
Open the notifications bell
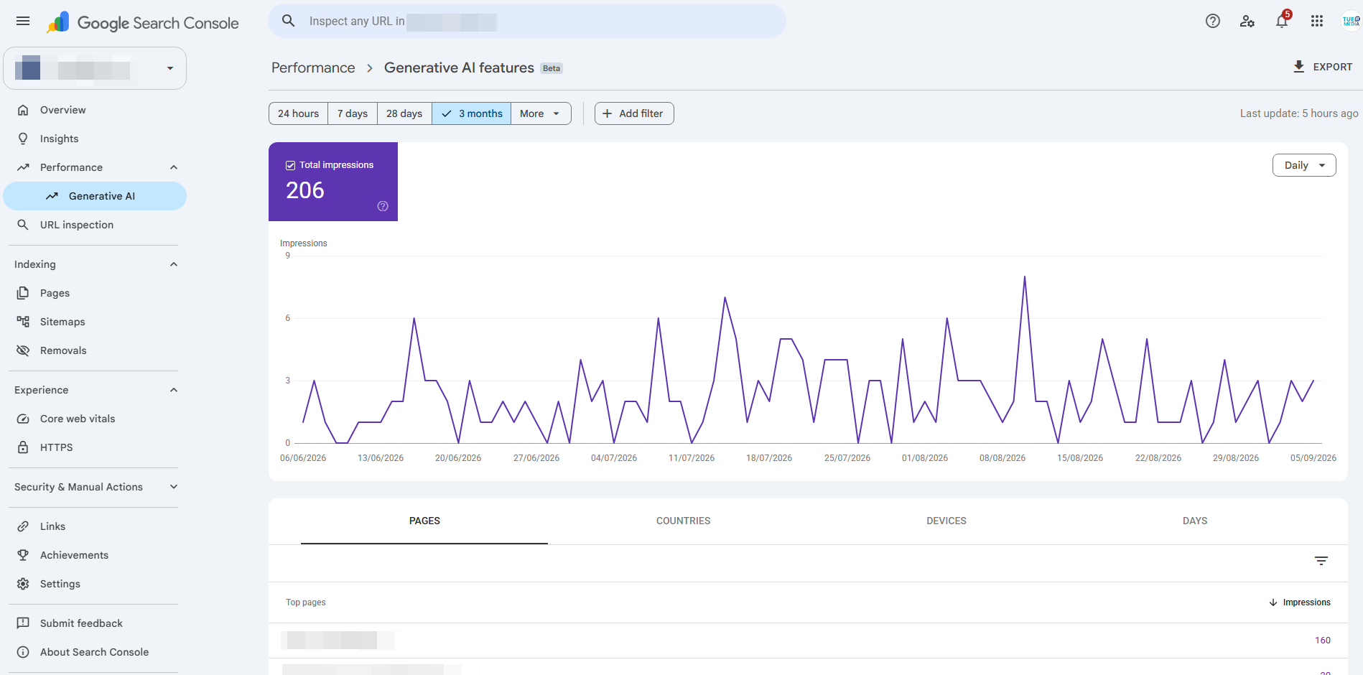[1282, 22]
